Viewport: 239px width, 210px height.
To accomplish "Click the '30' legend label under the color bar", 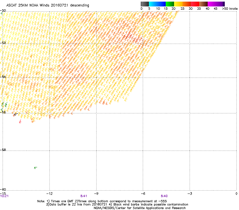I will pos(191,9).
